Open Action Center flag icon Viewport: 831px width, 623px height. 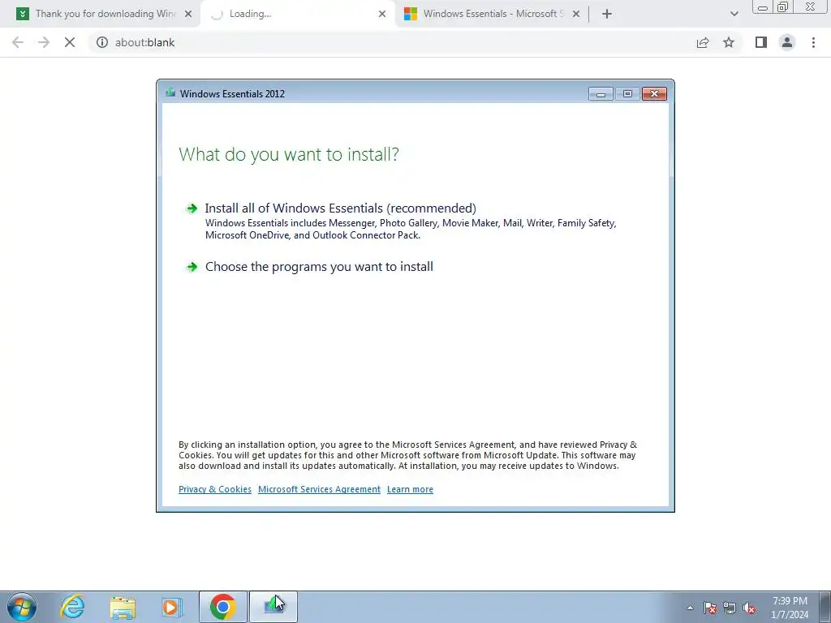point(710,608)
